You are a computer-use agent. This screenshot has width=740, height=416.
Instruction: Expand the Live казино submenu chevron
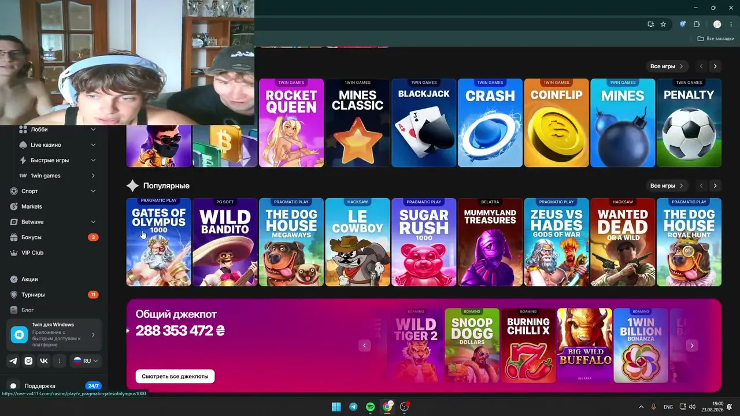[x=93, y=145]
